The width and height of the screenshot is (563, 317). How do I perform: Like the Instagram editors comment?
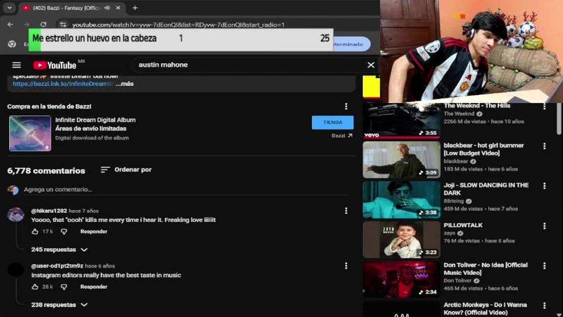point(35,287)
